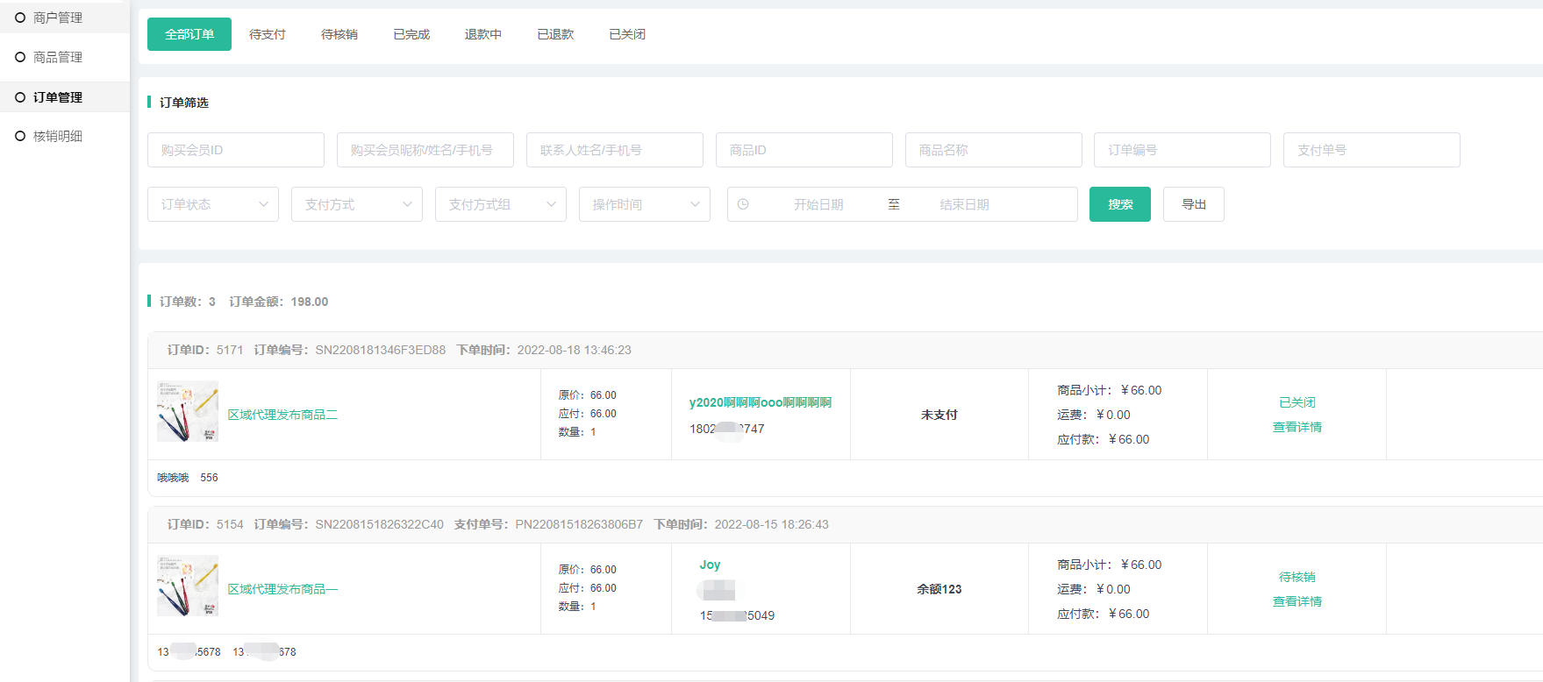Focus the 购买会员ID input field

click(236, 150)
